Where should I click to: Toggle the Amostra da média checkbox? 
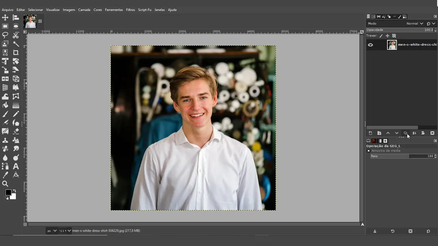pos(369,151)
